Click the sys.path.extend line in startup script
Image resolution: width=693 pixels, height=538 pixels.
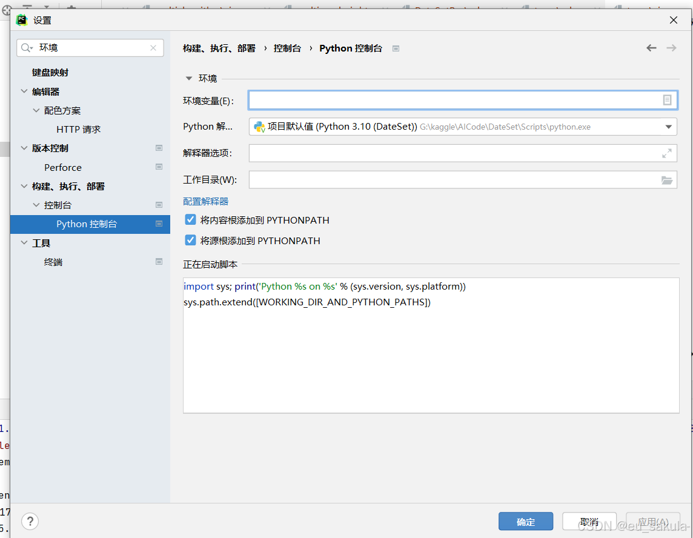point(307,302)
